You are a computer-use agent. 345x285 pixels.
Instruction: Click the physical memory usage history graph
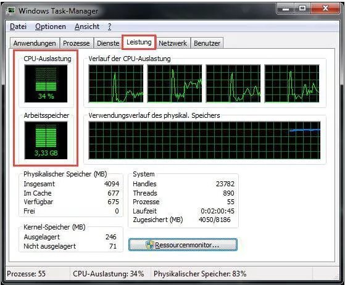204,140
